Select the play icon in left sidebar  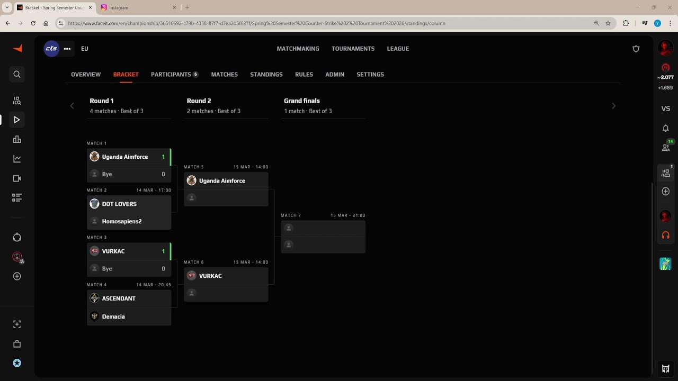17,120
